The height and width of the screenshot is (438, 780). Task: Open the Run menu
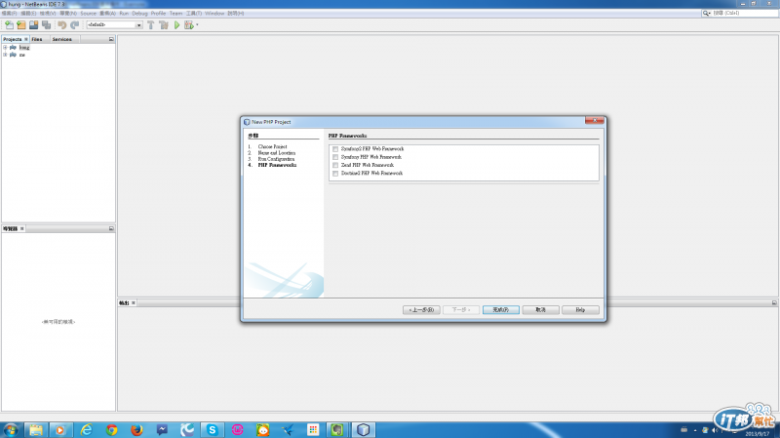pyautogui.click(x=124, y=14)
